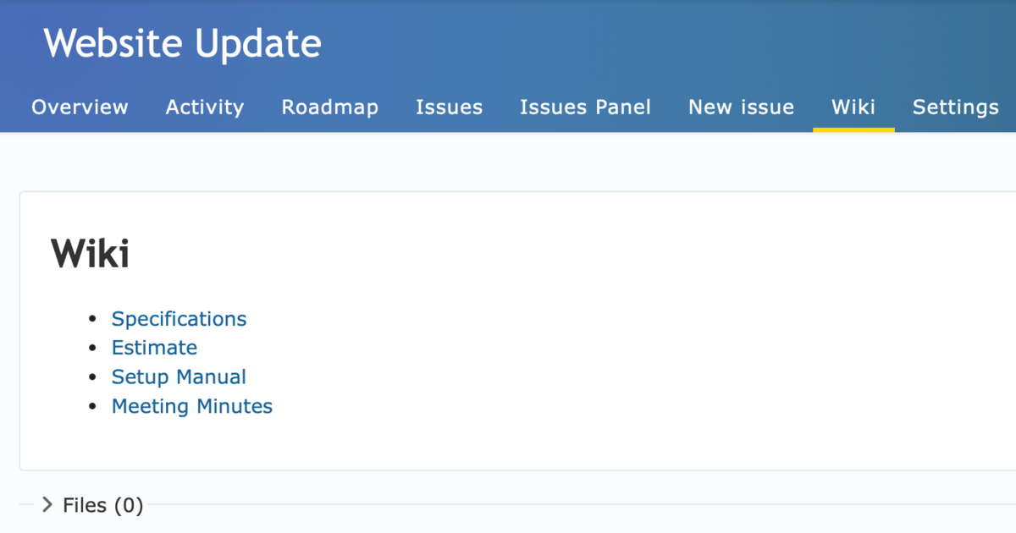Switch to the Overview tab
The width and height of the screenshot is (1016, 533).
(x=80, y=107)
